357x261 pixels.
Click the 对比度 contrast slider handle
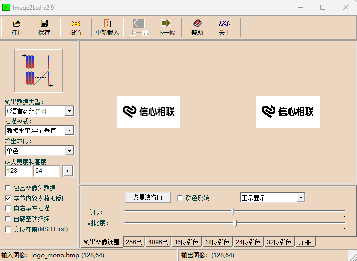[235, 223]
